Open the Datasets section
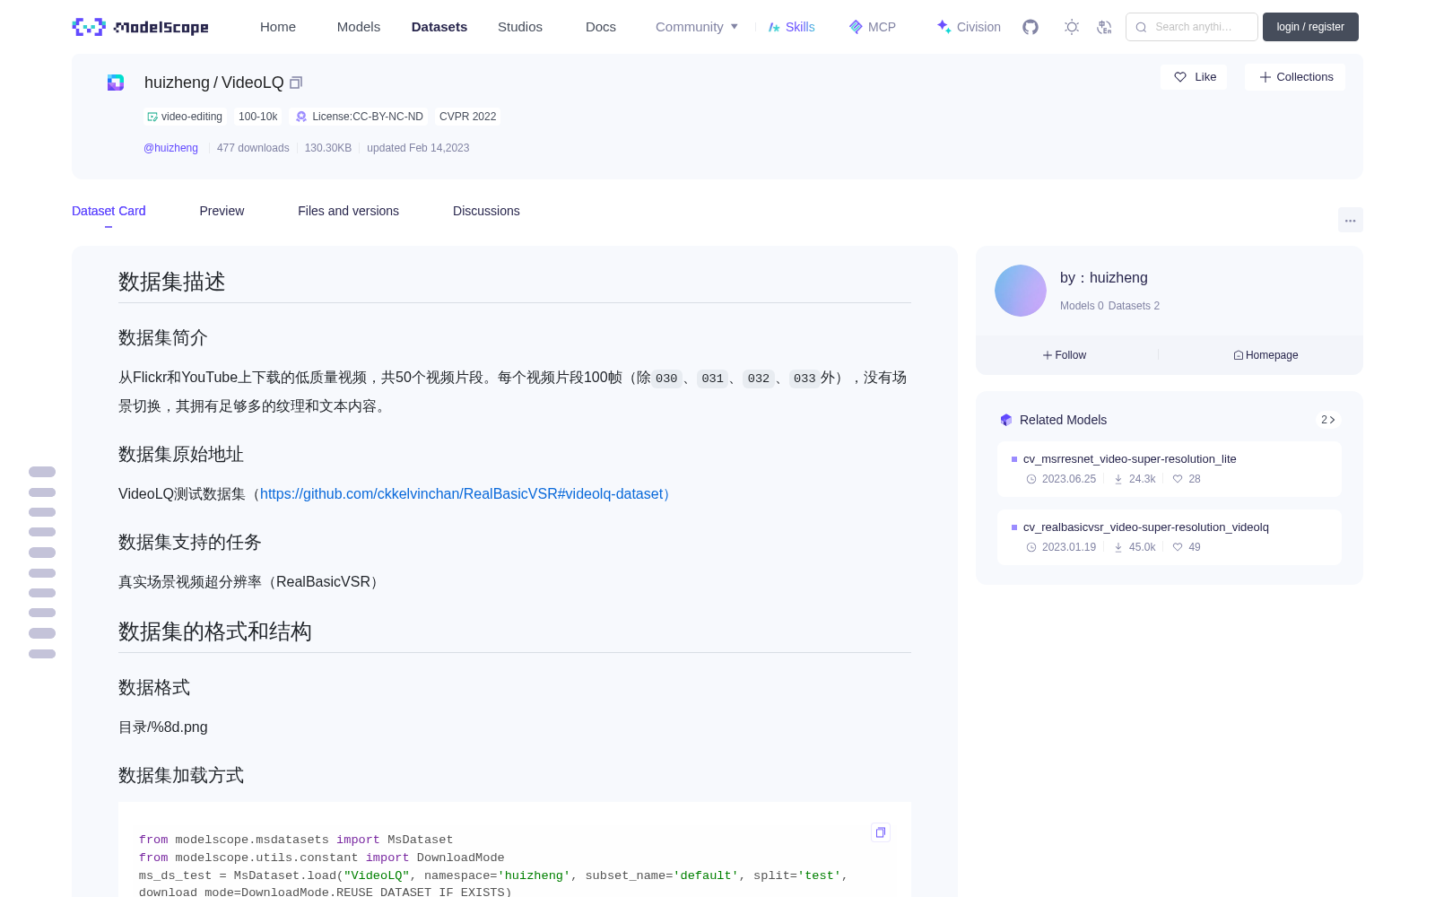The height and width of the screenshot is (897, 1435). click(439, 27)
